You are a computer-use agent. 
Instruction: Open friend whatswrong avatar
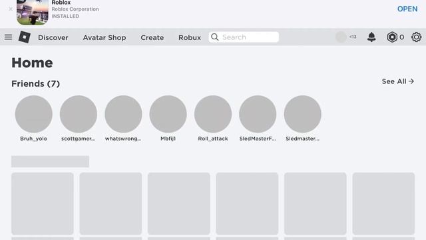[123, 114]
